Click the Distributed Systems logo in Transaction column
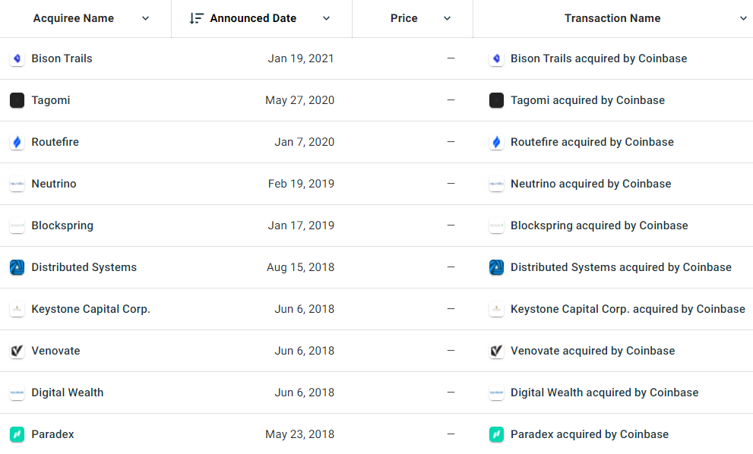This screenshot has width=753, height=454. 496,267
